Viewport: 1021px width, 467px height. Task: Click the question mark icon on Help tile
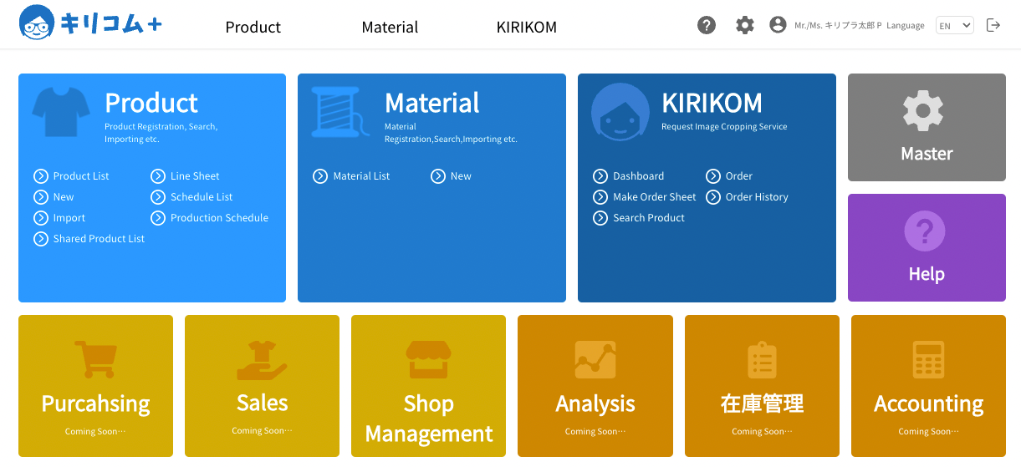click(925, 231)
